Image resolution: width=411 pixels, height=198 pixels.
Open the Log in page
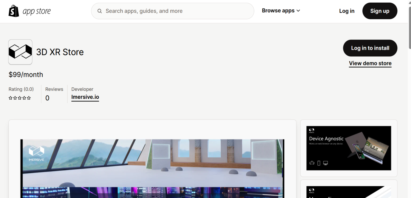[347, 11]
